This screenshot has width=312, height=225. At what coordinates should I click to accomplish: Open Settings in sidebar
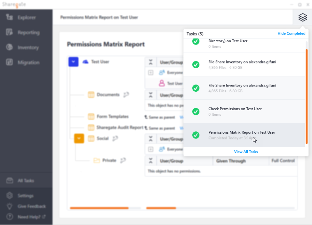(x=26, y=196)
